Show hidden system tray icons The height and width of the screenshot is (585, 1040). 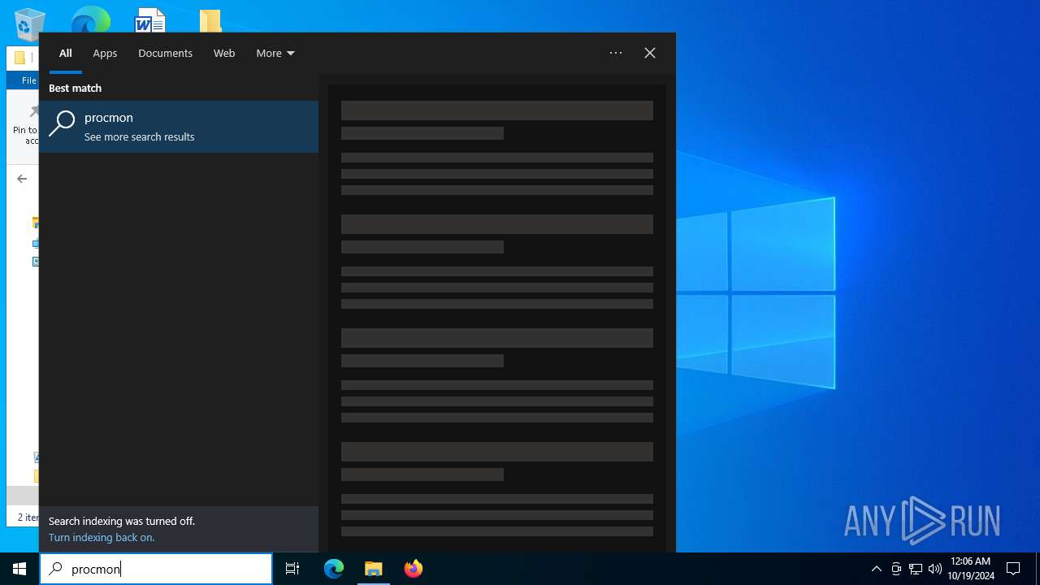tap(876, 569)
